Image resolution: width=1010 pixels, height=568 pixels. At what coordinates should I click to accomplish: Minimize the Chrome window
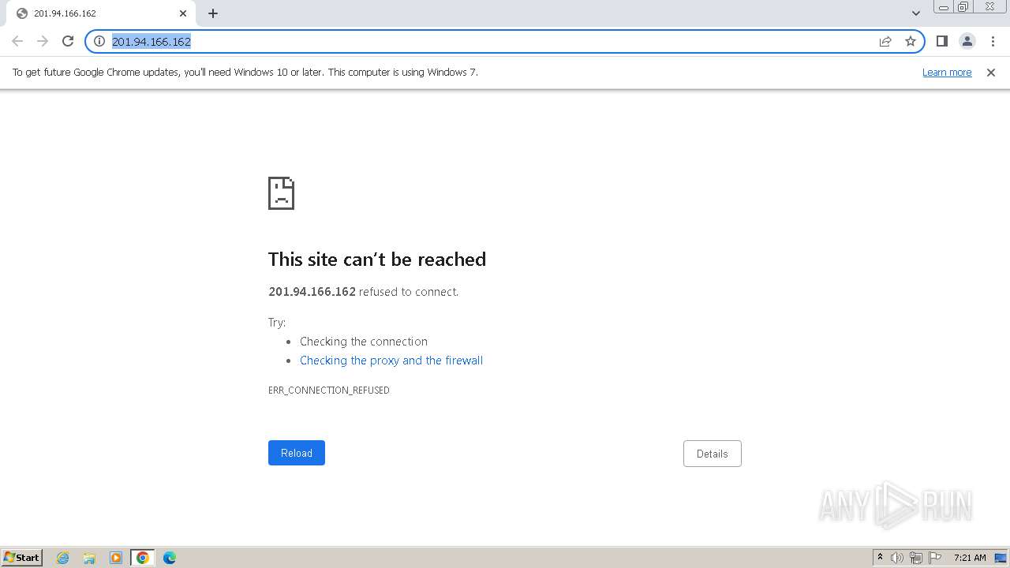[x=943, y=7]
